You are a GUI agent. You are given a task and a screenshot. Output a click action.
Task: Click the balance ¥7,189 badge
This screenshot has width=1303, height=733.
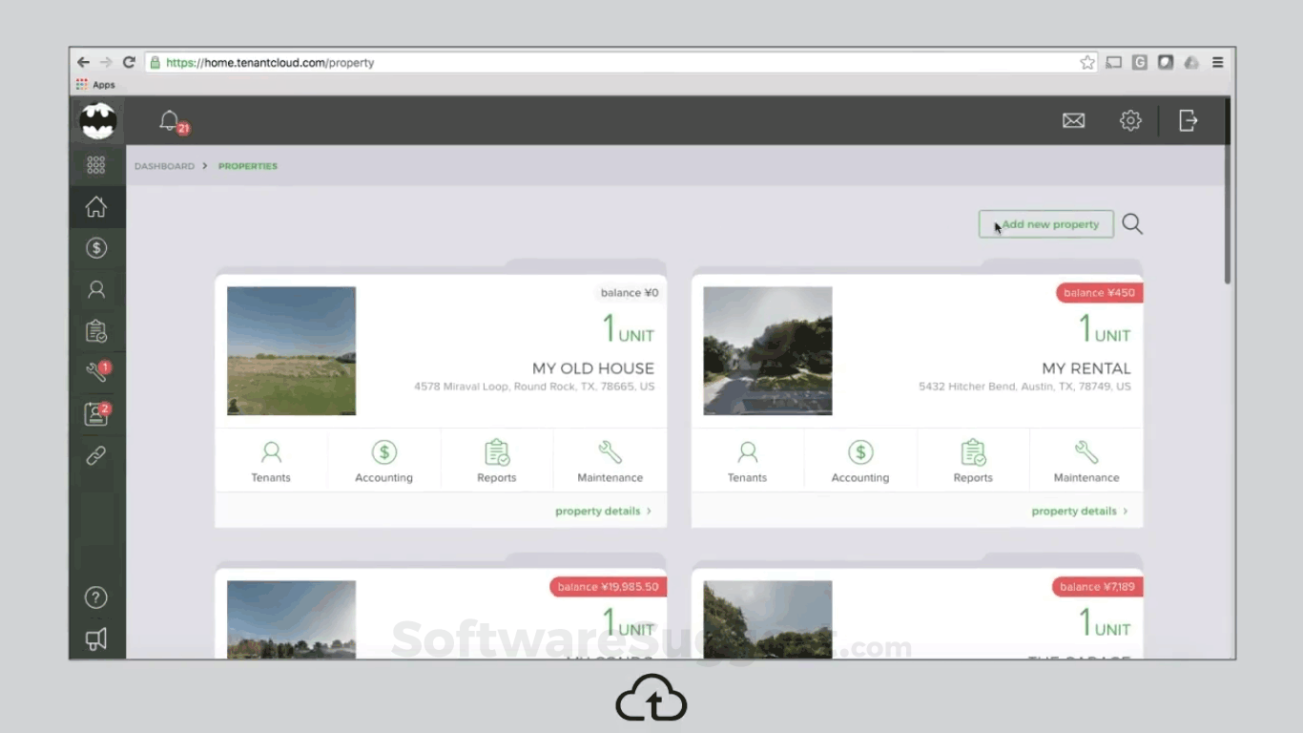coord(1098,587)
